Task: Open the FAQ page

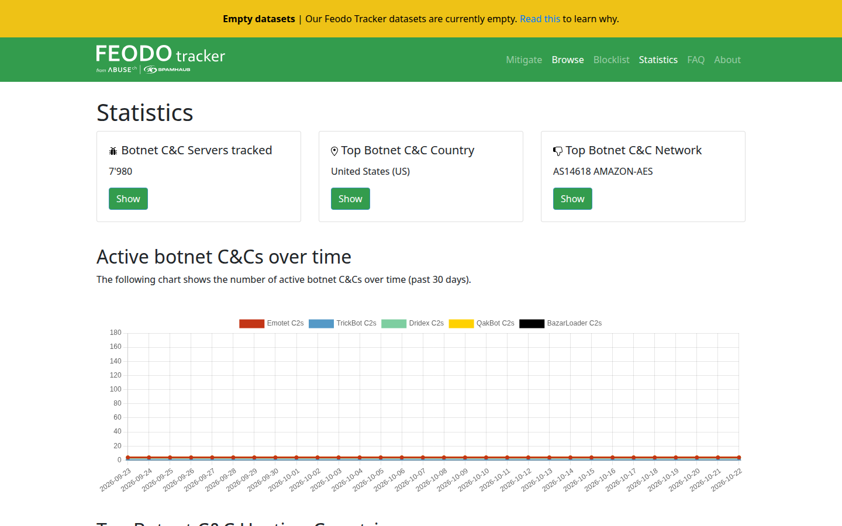Action: pyautogui.click(x=696, y=60)
